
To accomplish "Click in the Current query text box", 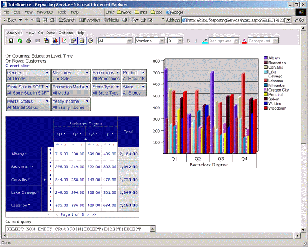I will [x=78, y=229].
